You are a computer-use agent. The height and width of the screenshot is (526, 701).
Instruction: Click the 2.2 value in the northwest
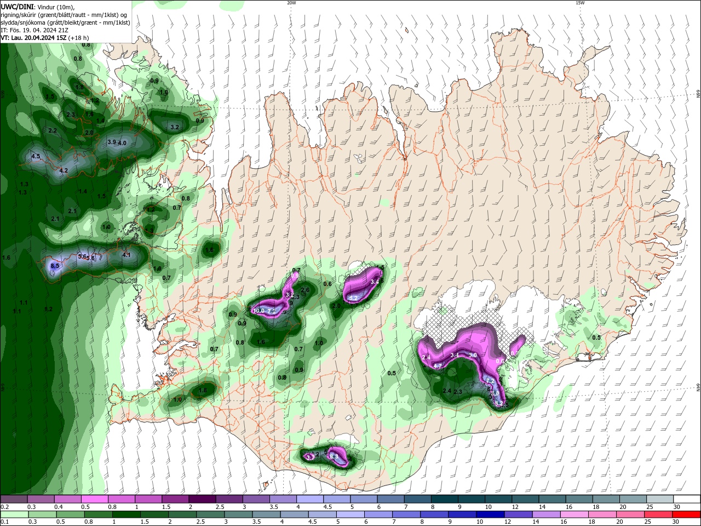pyautogui.click(x=53, y=131)
